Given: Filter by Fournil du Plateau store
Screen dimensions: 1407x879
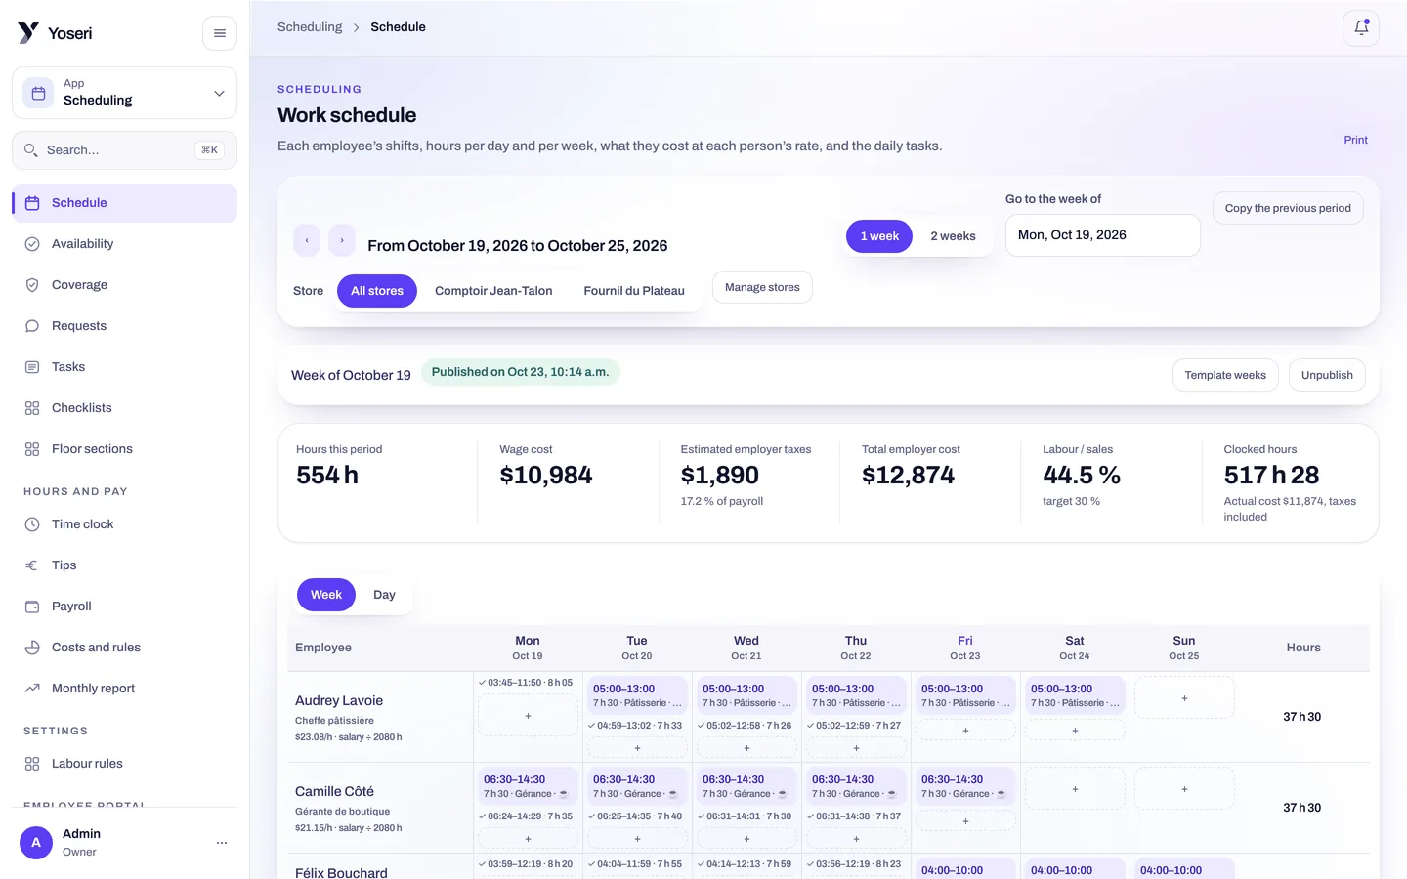Looking at the screenshot, I should click(x=634, y=291).
